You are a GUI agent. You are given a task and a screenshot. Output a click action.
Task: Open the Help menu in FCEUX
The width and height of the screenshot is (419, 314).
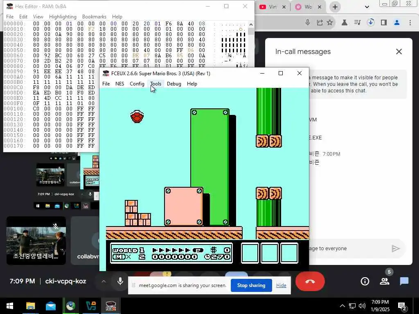point(192,84)
